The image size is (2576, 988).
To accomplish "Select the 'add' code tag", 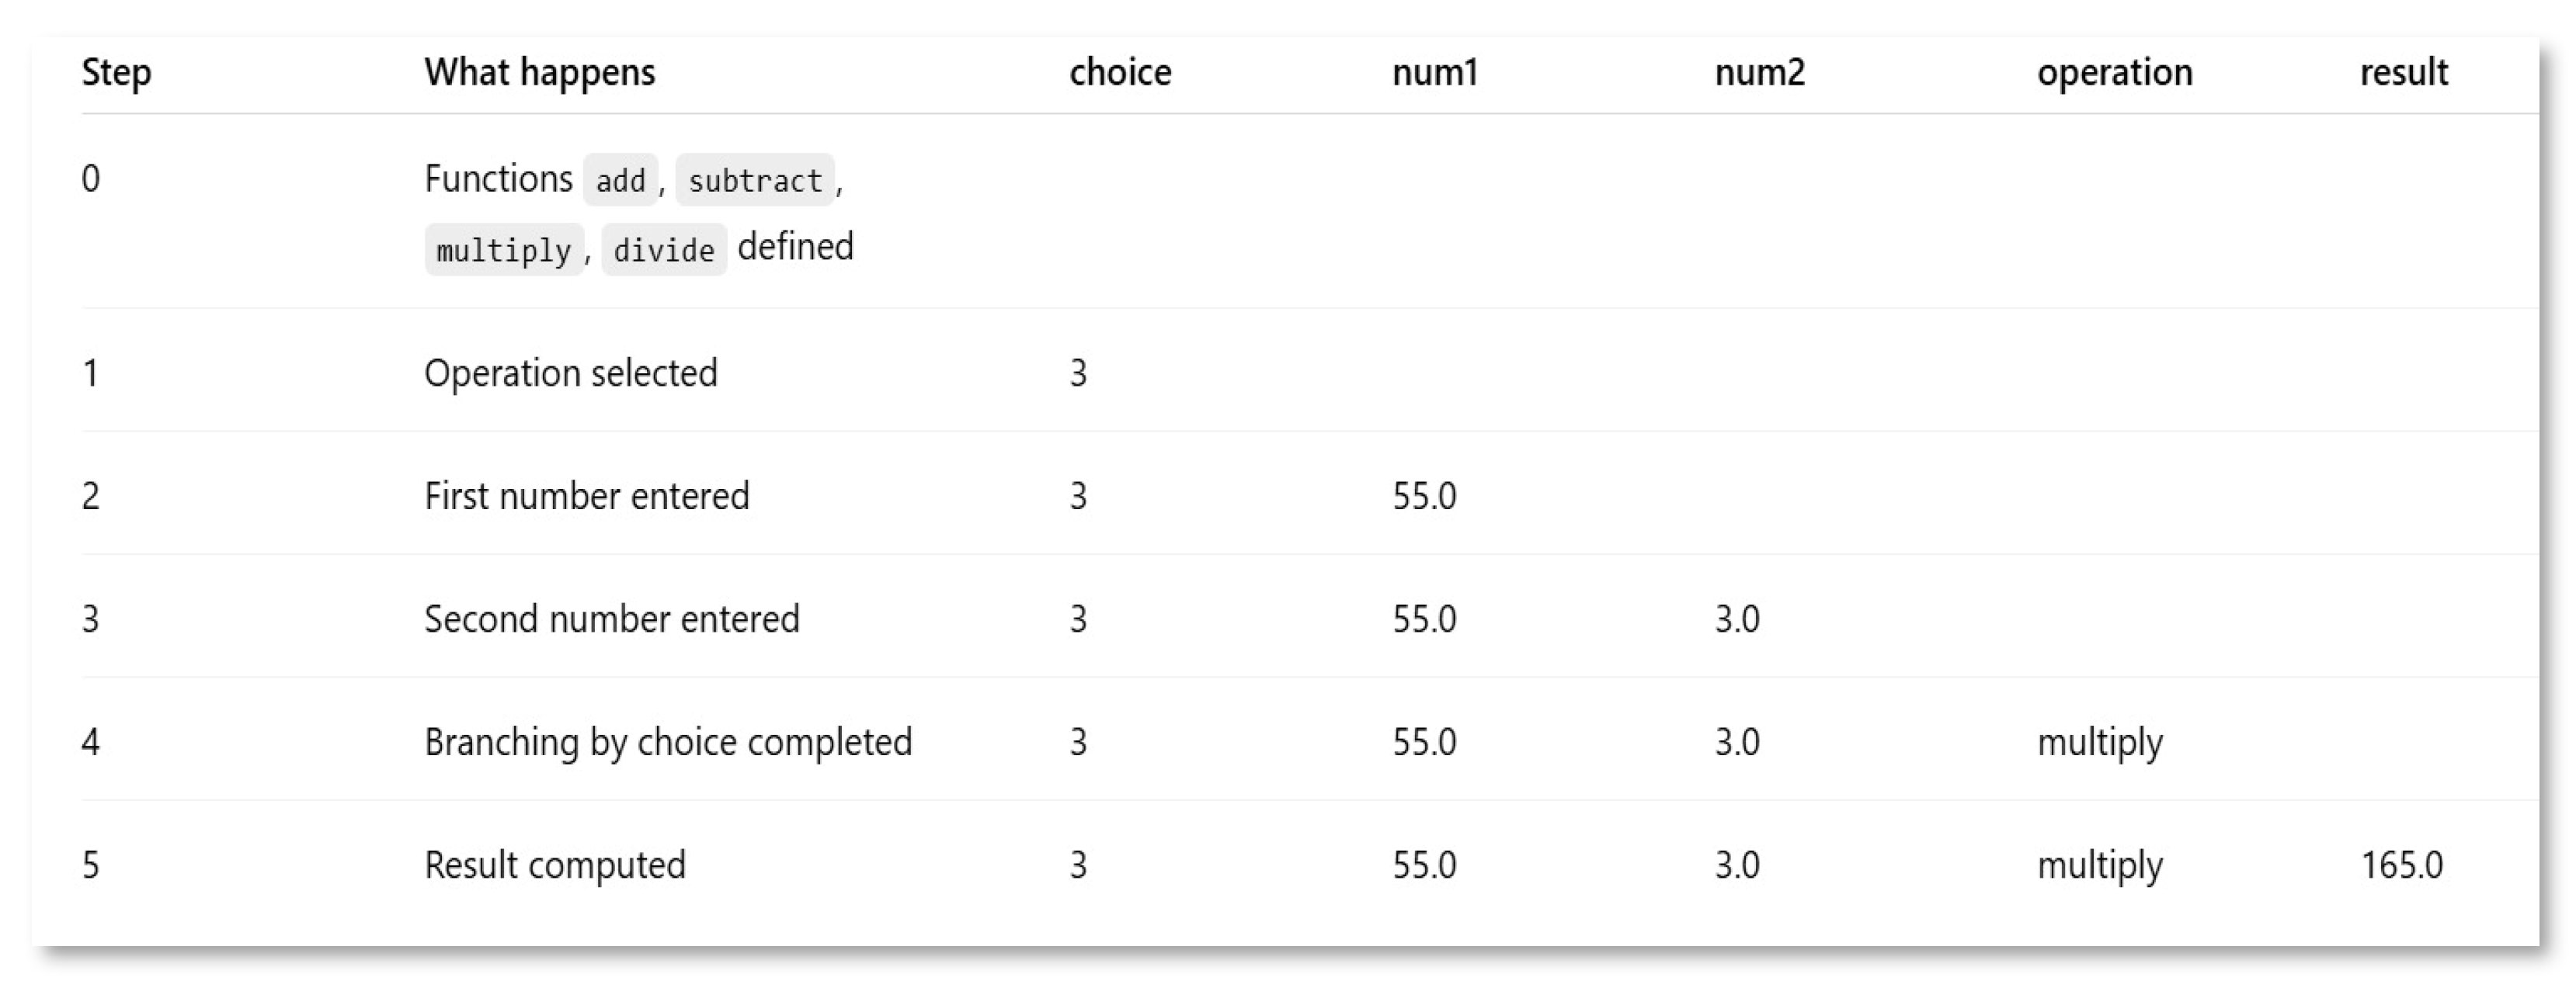I will (x=621, y=180).
